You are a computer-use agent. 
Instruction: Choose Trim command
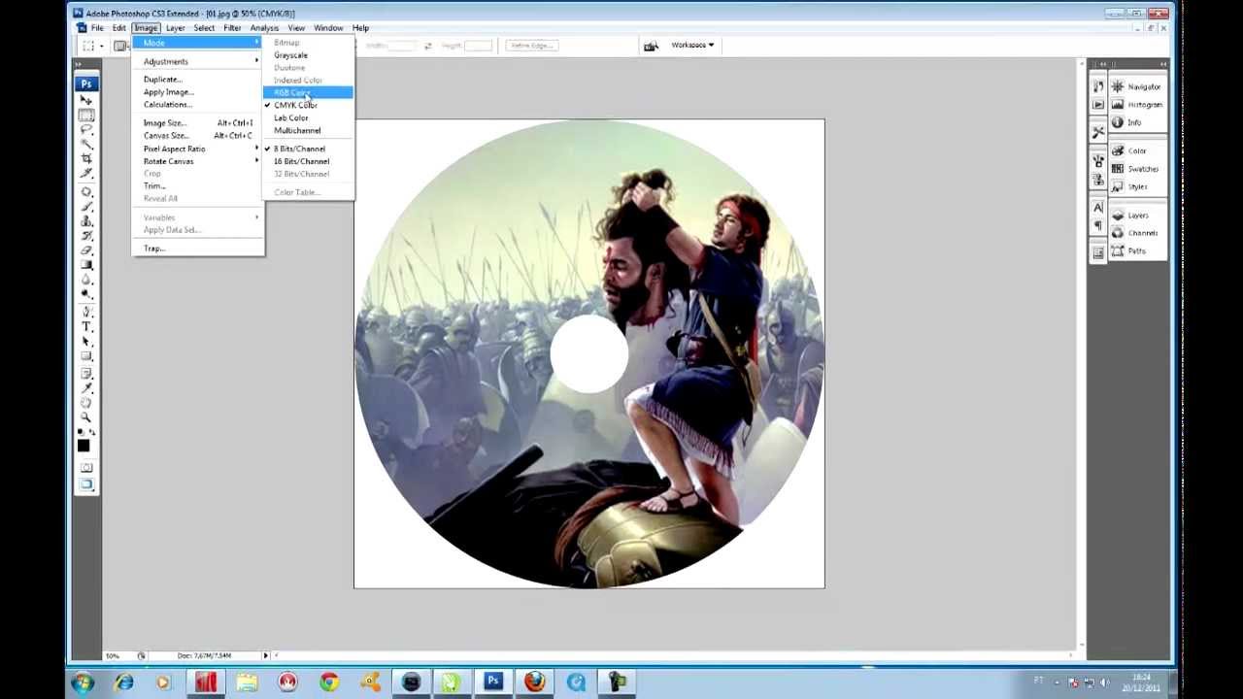[197, 185]
